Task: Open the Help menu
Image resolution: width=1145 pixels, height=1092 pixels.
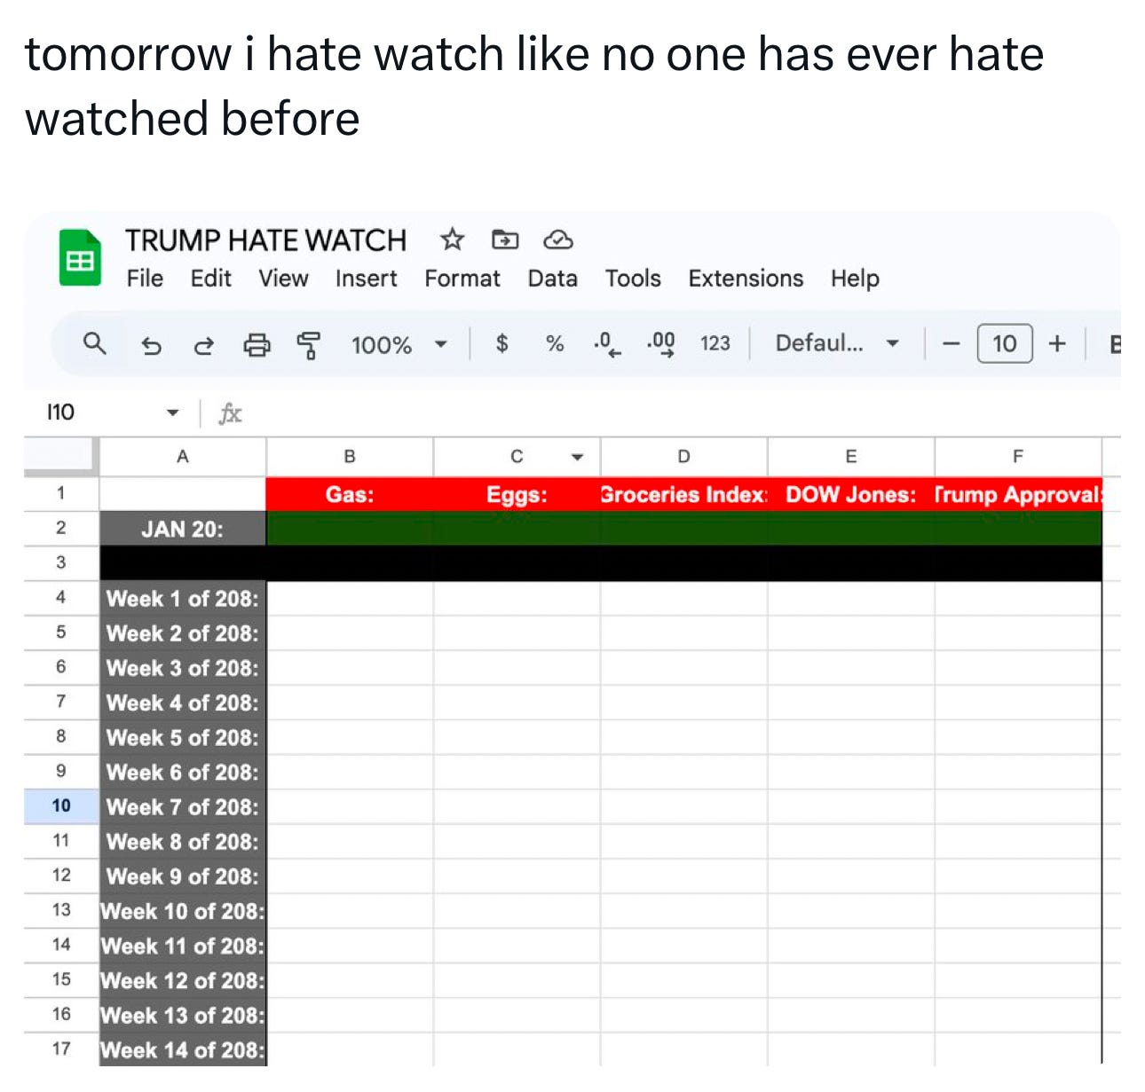Action: [x=855, y=279]
